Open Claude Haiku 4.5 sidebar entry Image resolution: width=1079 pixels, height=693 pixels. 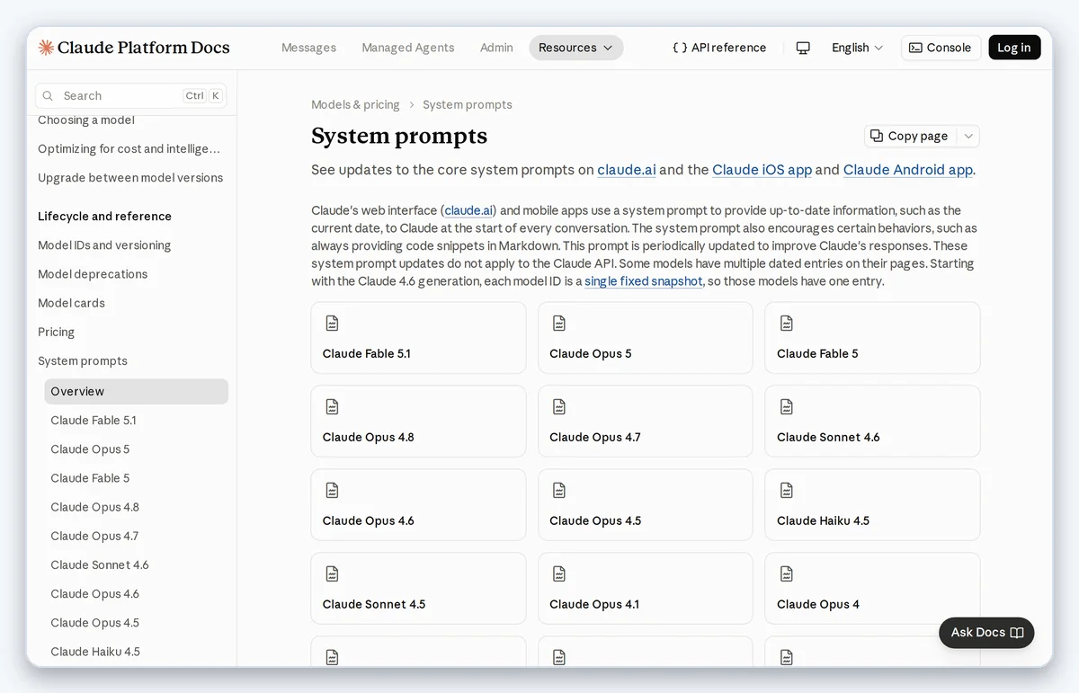pyautogui.click(x=95, y=652)
